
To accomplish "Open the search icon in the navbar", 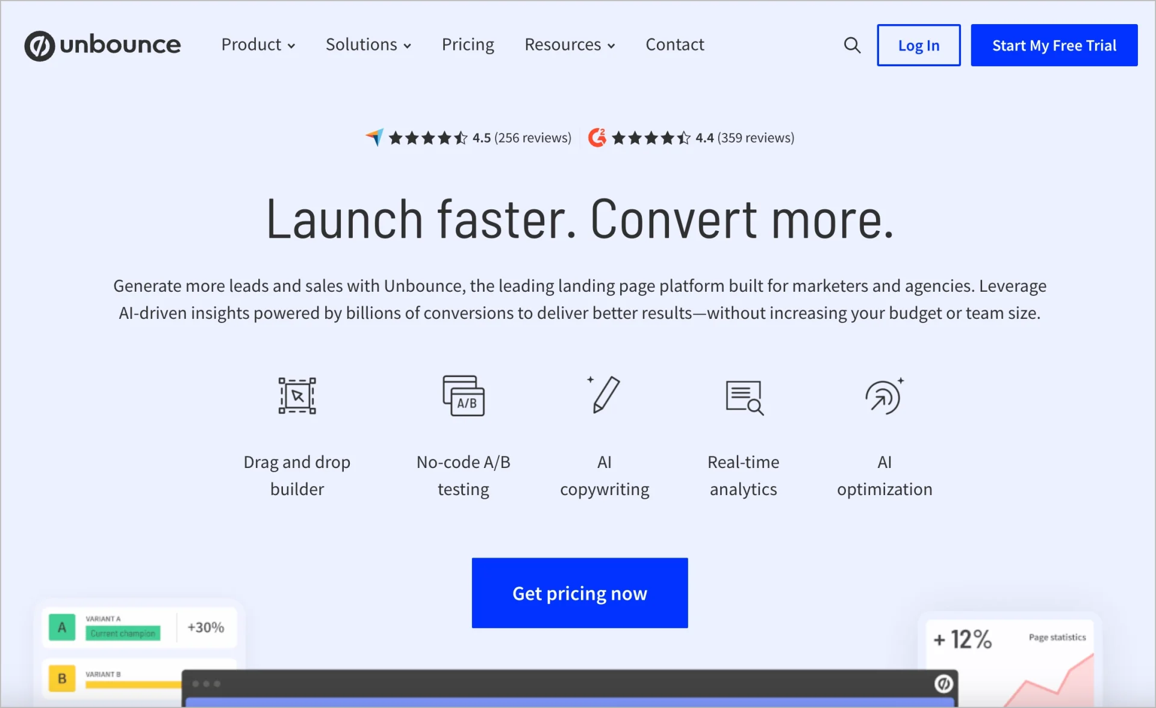I will tap(851, 45).
